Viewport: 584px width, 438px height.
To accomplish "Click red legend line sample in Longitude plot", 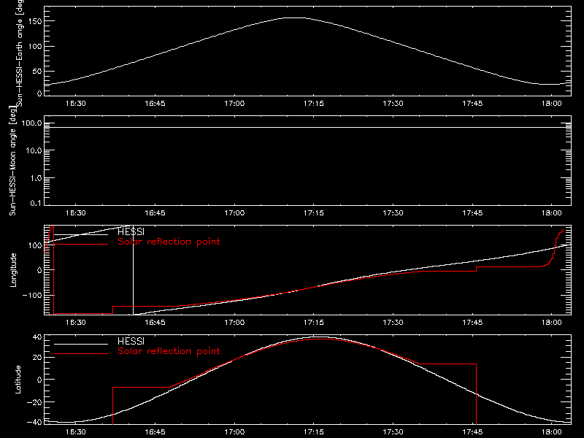I will pyautogui.click(x=81, y=245).
